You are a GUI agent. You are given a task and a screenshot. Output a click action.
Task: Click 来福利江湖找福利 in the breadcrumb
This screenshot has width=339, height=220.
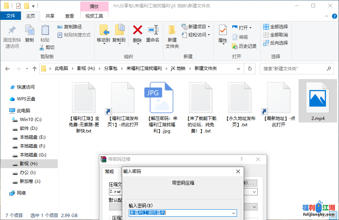(144, 68)
